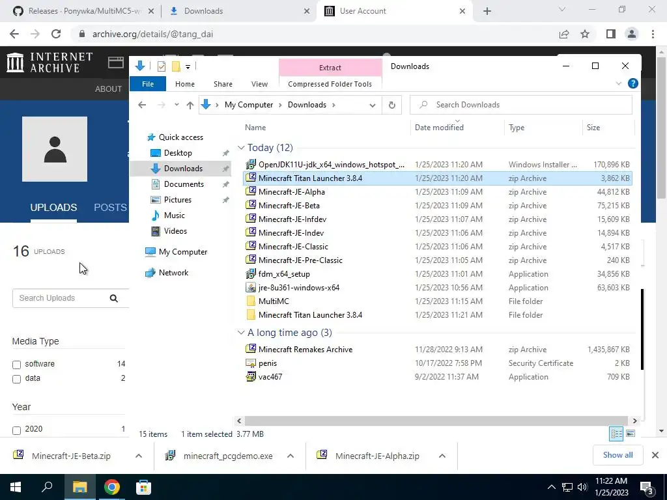Switch to the View ribbon tab
The image size is (667, 500).
(x=259, y=84)
